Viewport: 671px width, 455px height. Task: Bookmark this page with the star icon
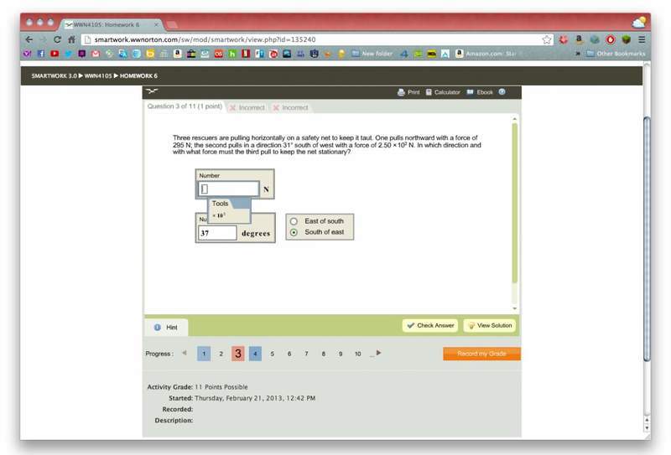pyautogui.click(x=547, y=39)
